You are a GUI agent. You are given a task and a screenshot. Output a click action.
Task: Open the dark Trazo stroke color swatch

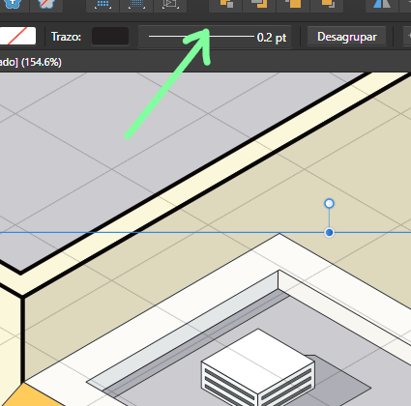[110, 37]
